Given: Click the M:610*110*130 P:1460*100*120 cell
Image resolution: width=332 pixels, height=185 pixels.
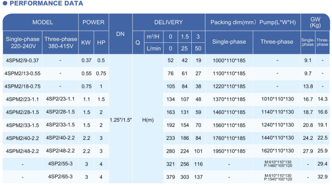Looking at the screenshot, I should coord(278,164).
